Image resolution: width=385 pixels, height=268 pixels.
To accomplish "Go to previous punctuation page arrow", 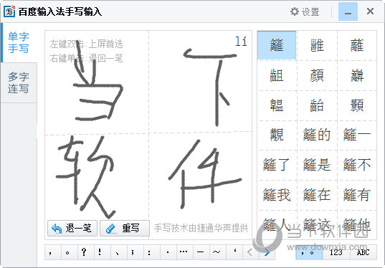I will pos(250,252).
